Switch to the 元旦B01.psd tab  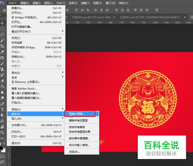pos(92,17)
